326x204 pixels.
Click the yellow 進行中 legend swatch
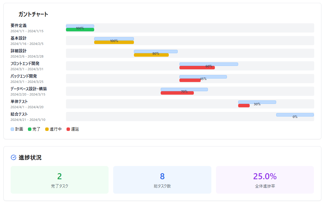pos(47,129)
